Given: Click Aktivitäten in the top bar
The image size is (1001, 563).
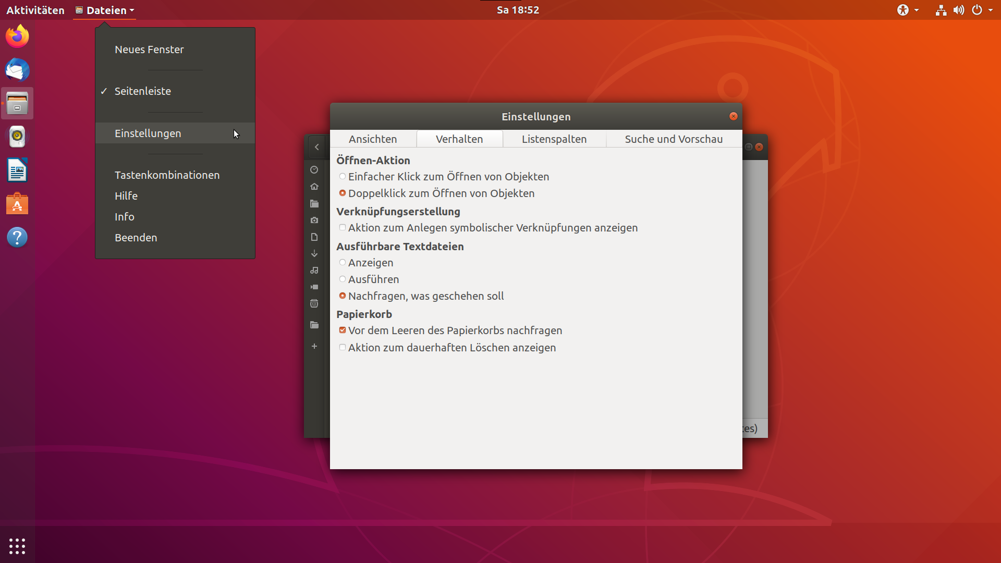Looking at the screenshot, I should pyautogui.click(x=35, y=10).
